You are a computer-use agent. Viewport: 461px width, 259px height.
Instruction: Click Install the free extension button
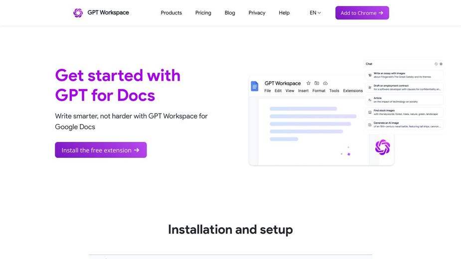pyautogui.click(x=101, y=150)
